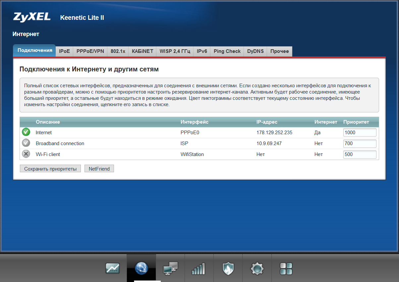Open the КАБiNET tab
Viewport: 399px width, 282px height.
point(142,51)
